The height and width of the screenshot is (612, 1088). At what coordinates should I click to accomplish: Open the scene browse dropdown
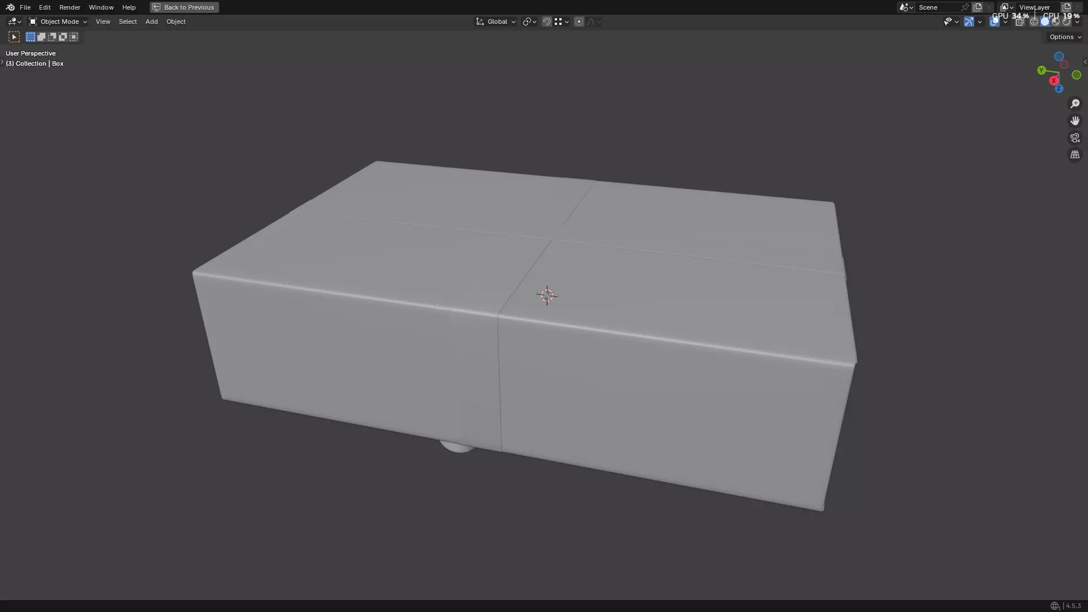(x=906, y=7)
